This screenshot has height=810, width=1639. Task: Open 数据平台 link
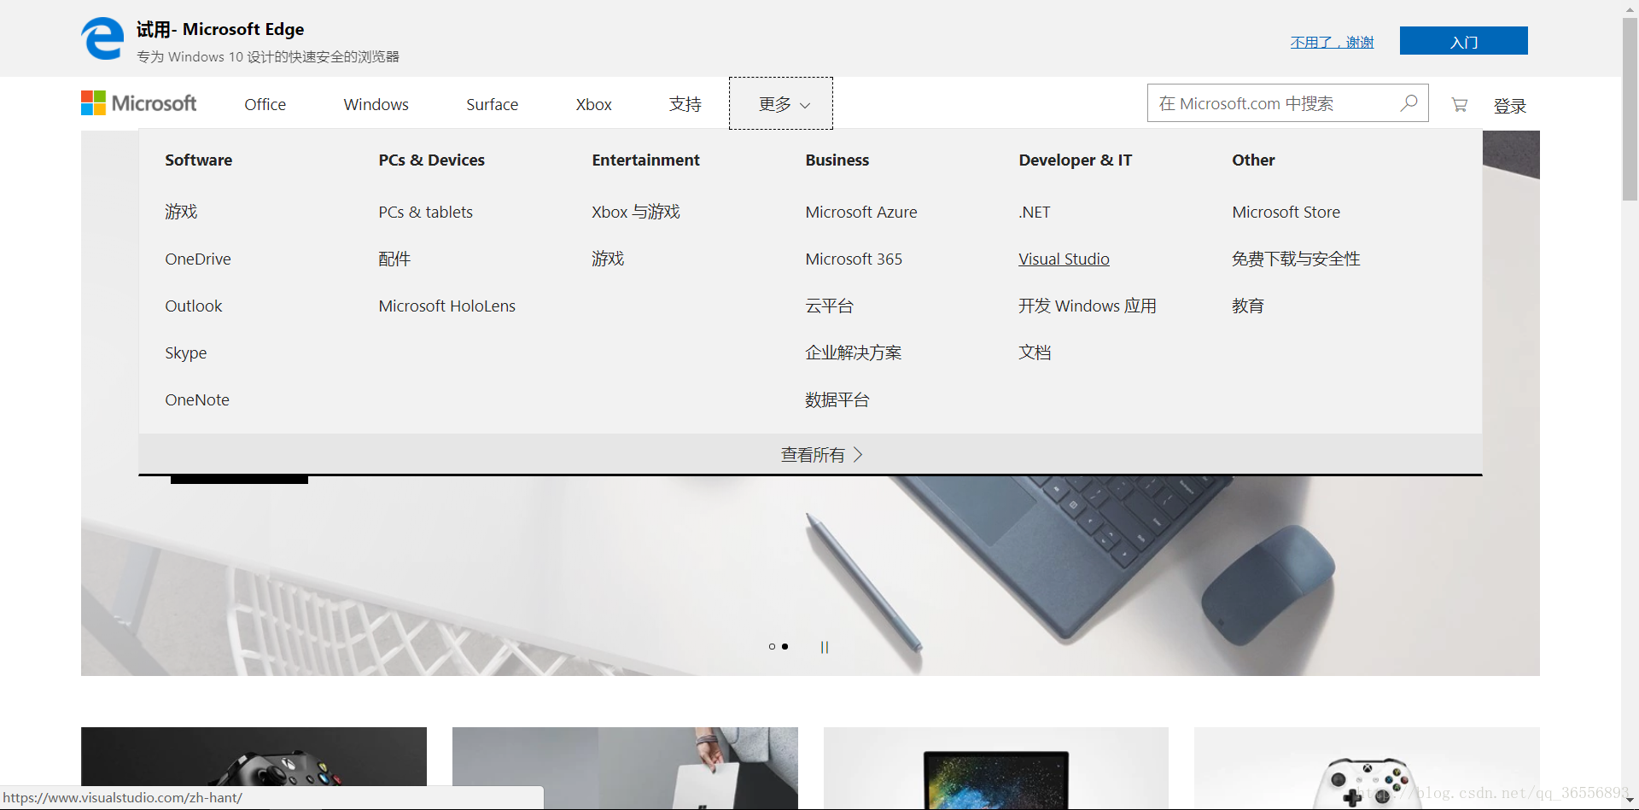pos(837,399)
